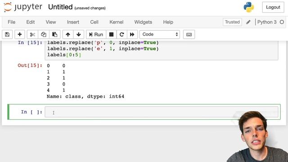Screen dimensions: 288x162
Task: Click the Jupyter logo
Action: pos(23,7)
